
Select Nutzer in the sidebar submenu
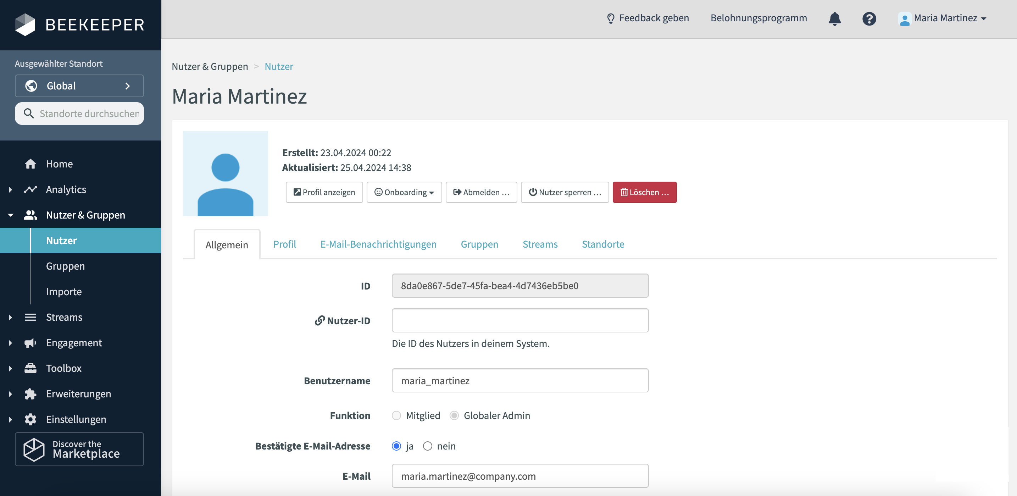[x=80, y=241]
